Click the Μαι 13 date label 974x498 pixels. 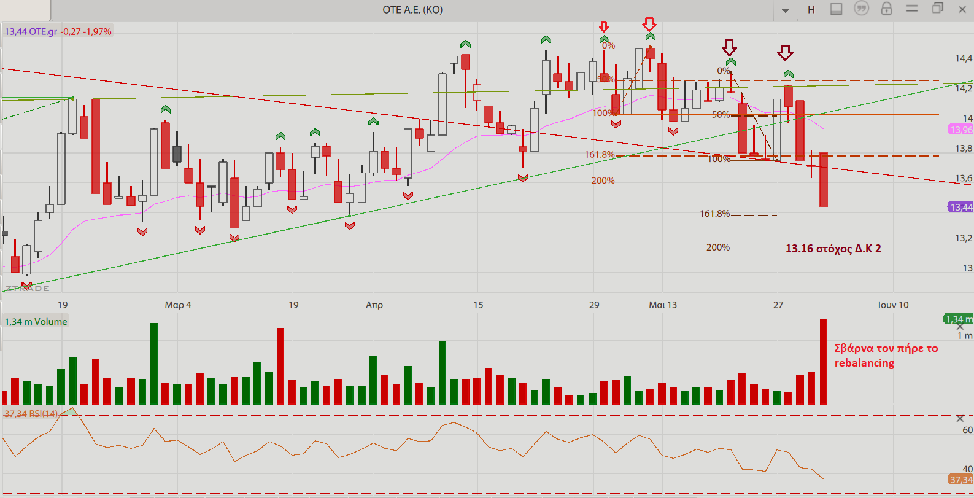pos(663,305)
